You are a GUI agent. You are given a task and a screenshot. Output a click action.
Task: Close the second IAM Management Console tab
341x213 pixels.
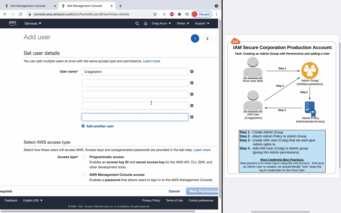coord(111,6)
